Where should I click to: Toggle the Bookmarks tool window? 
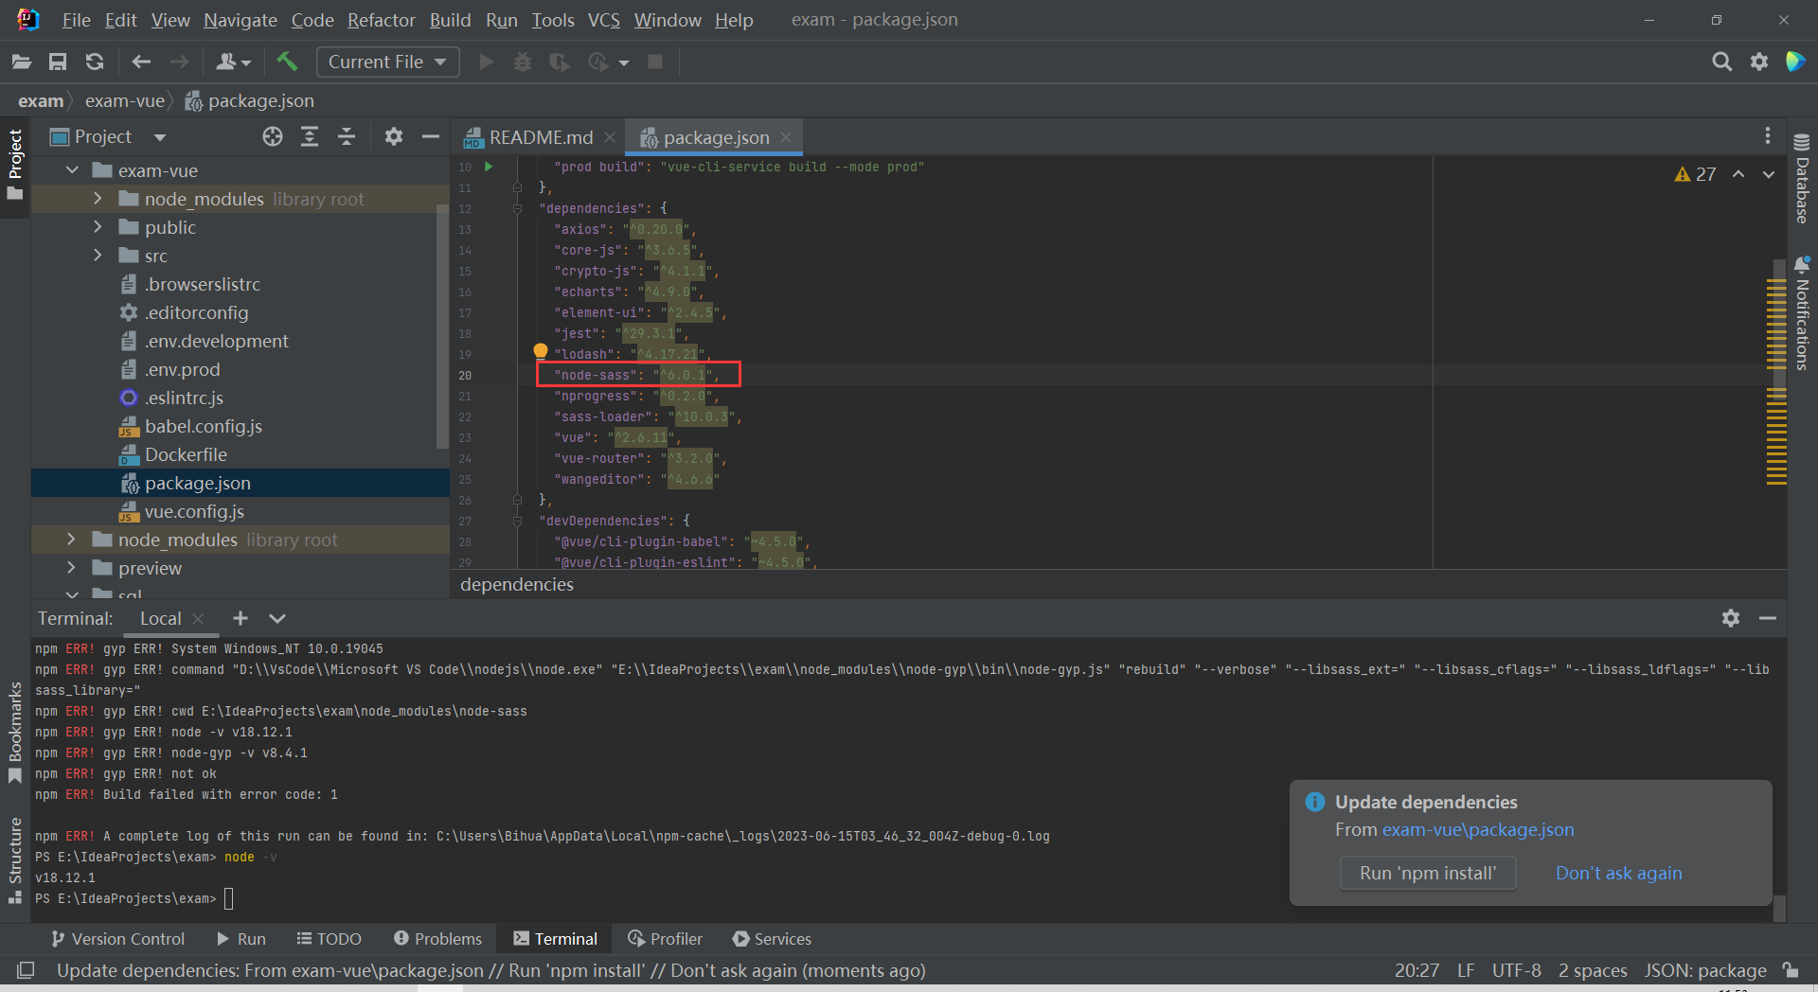pyautogui.click(x=15, y=734)
